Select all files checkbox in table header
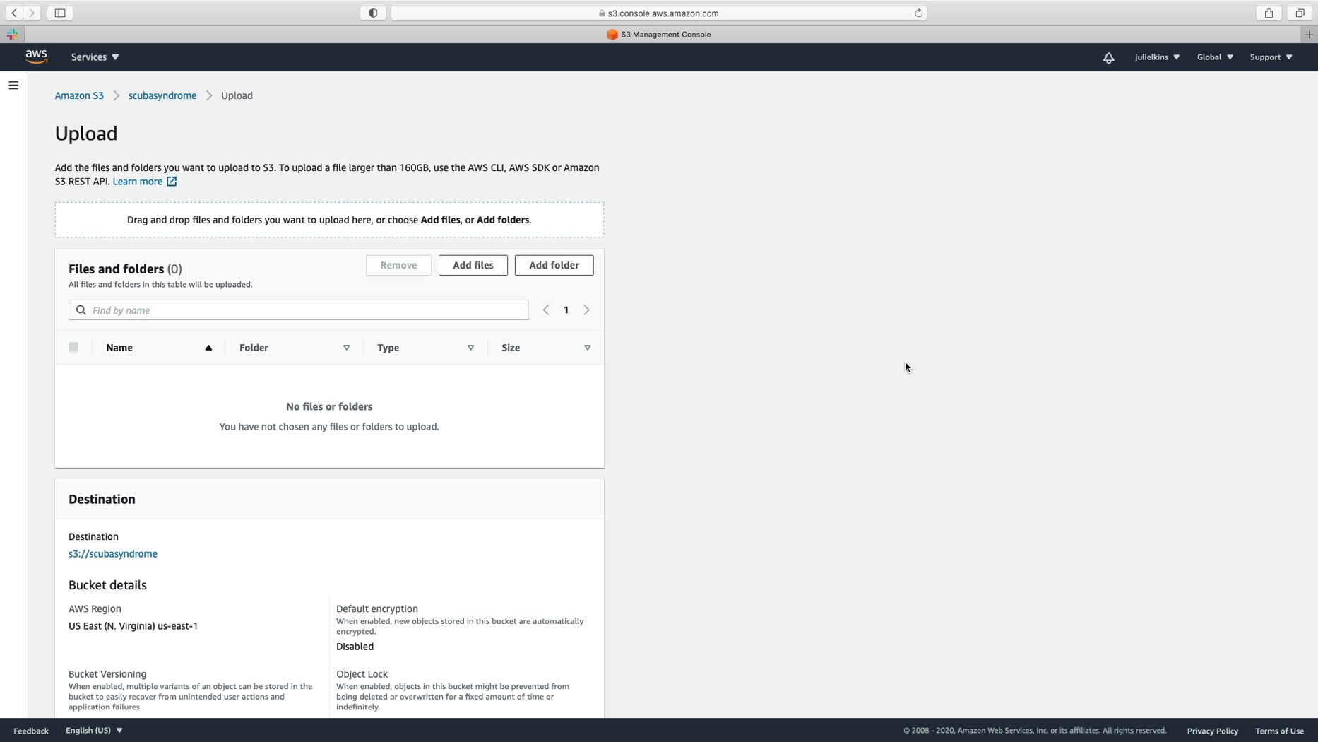Image resolution: width=1318 pixels, height=742 pixels. click(73, 347)
